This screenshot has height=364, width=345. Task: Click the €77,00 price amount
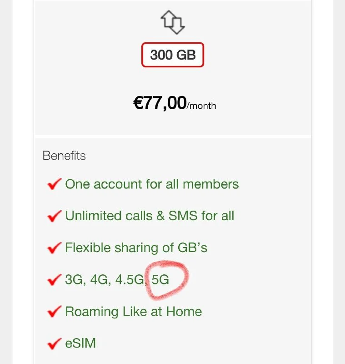pos(160,103)
